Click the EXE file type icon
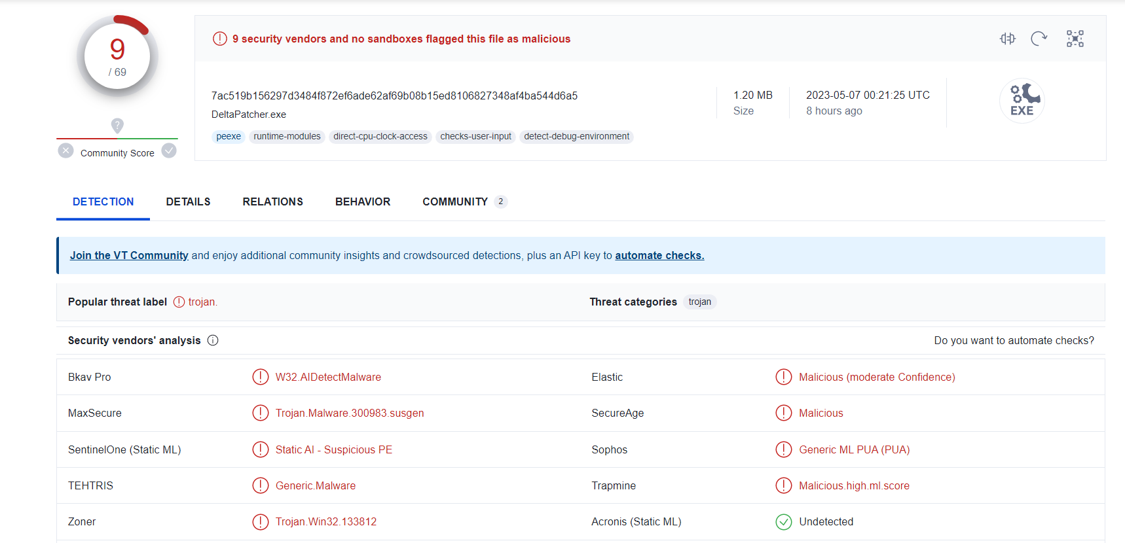Image resolution: width=1125 pixels, height=543 pixels. tap(1022, 101)
